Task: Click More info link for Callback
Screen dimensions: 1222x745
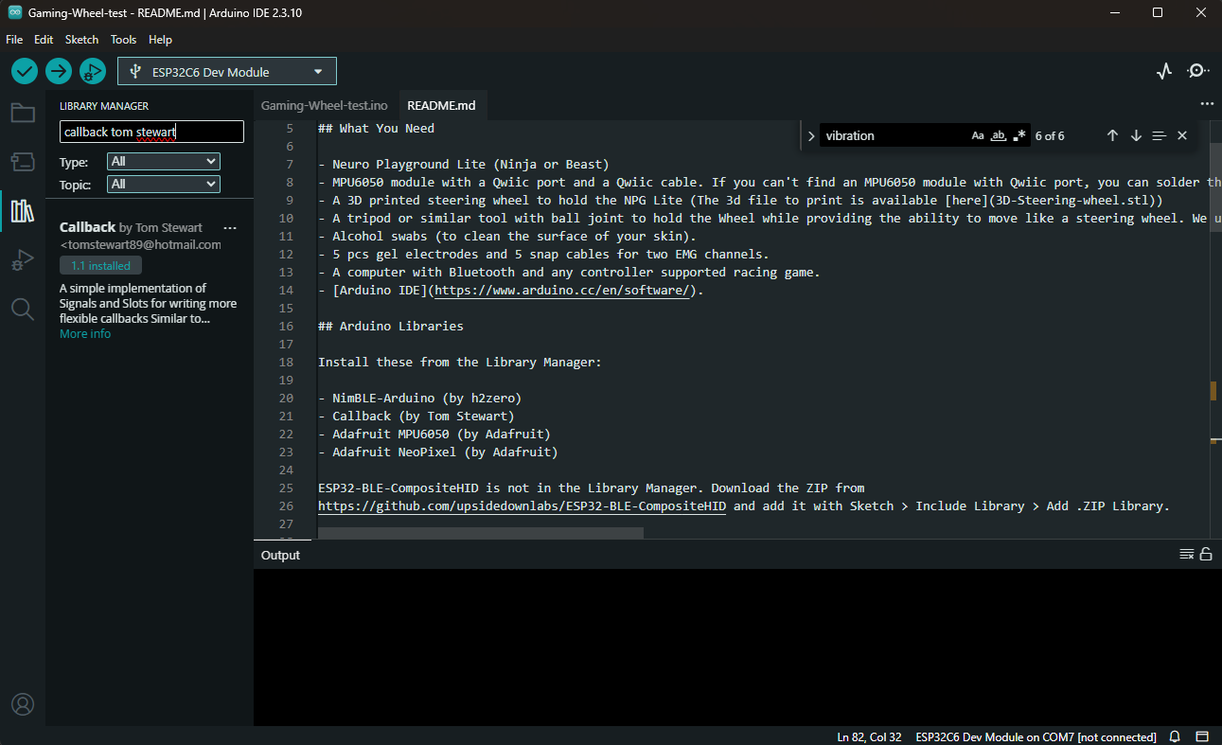Action: 85,334
